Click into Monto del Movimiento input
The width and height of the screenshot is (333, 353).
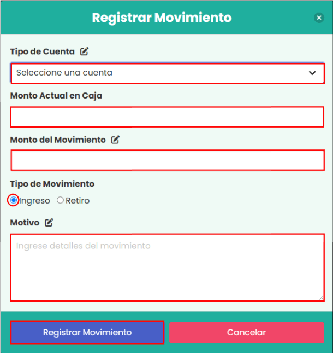(x=167, y=160)
